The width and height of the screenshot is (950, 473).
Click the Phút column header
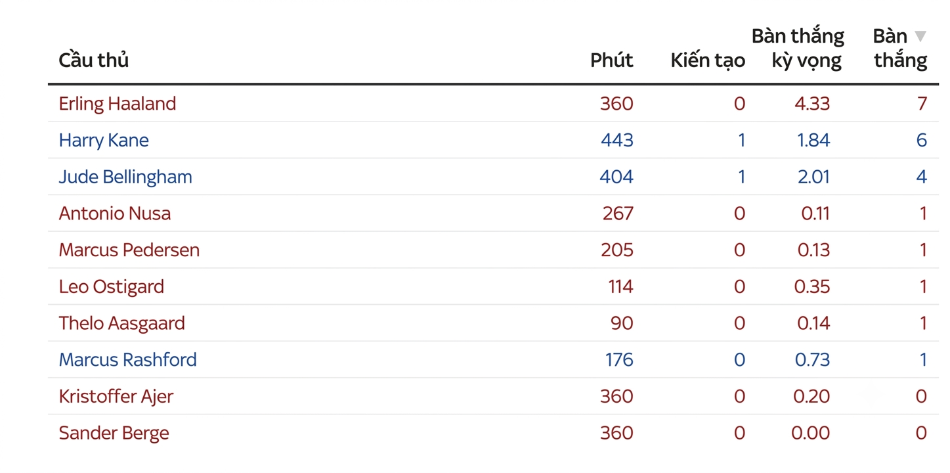[612, 60]
